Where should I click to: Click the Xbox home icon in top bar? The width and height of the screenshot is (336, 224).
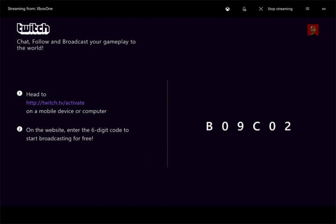click(x=227, y=9)
